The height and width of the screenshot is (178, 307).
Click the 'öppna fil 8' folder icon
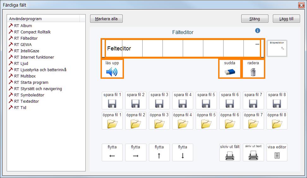pos(277,124)
